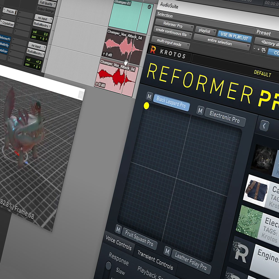The height and width of the screenshot is (279, 279).
Task: Open the playlist dropdown in AudioSuite
Action: point(206,31)
